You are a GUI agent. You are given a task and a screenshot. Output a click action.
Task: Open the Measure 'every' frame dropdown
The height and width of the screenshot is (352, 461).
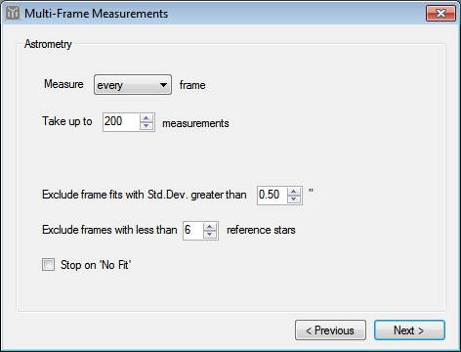133,85
